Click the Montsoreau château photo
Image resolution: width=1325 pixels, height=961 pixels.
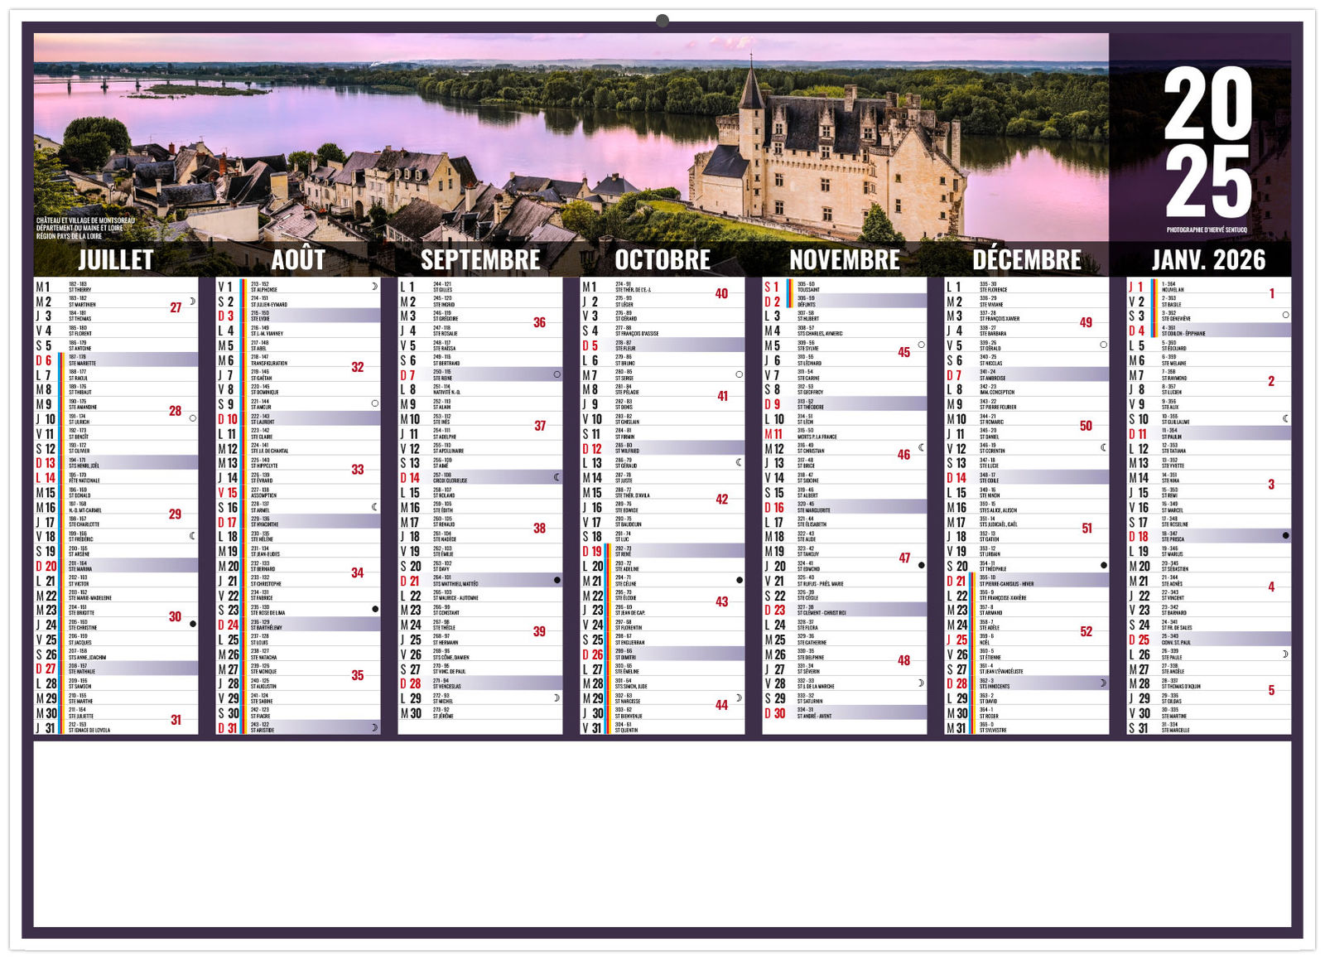point(571,138)
